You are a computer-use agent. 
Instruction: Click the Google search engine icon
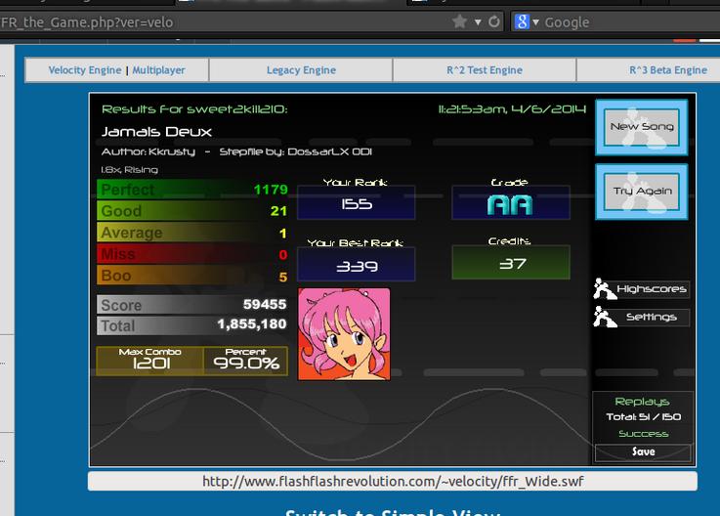pyautogui.click(x=522, y=21)
